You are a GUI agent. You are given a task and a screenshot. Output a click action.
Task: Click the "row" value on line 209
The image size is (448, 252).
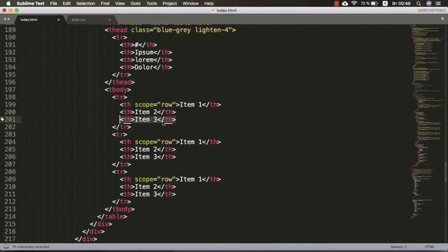tap(167, 179)
